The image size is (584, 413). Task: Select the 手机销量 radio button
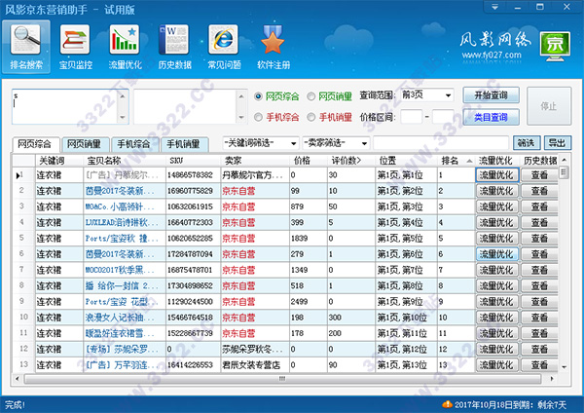point(311,118)
